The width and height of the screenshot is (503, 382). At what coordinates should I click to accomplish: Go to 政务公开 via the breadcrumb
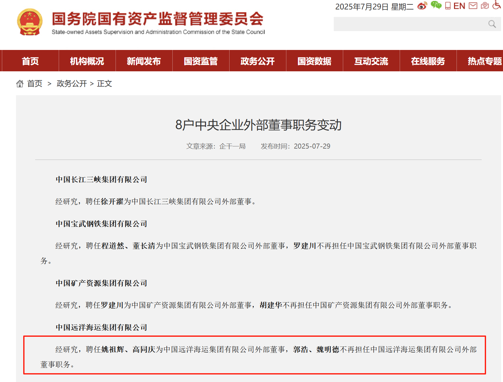point(72,84)
